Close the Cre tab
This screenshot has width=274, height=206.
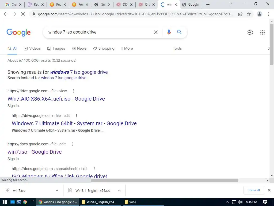coord(20,5)
